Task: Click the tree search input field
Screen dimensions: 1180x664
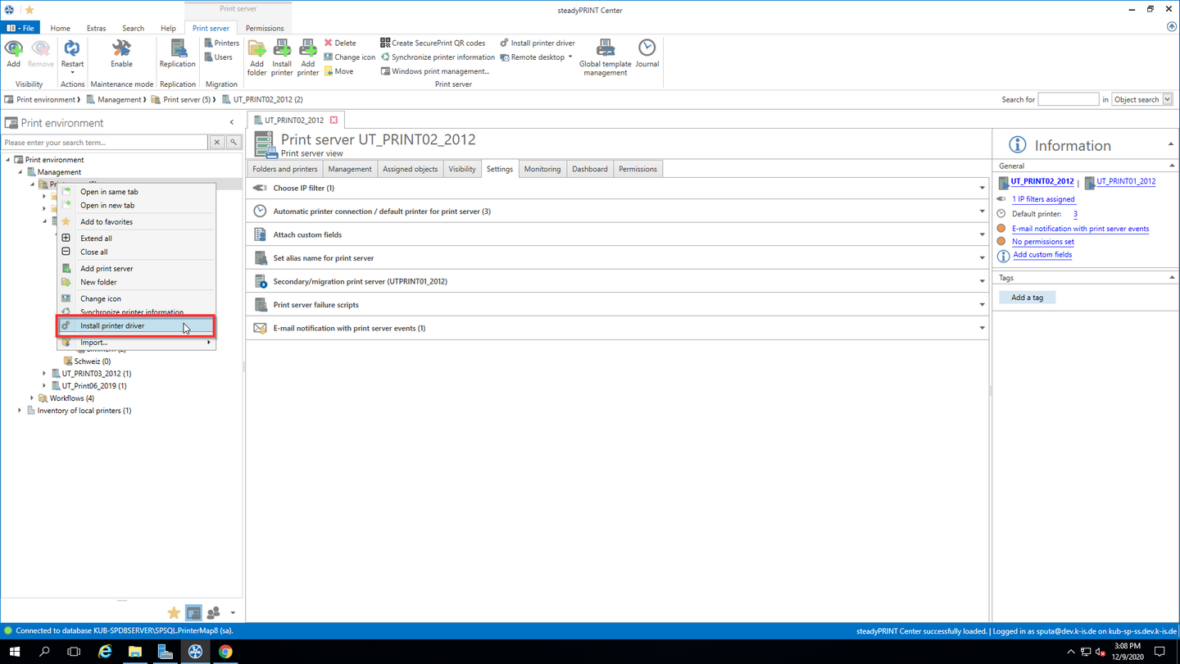Action: (105, 143)
